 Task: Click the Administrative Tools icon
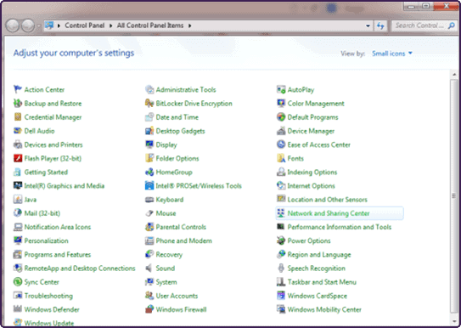[149, 89]
